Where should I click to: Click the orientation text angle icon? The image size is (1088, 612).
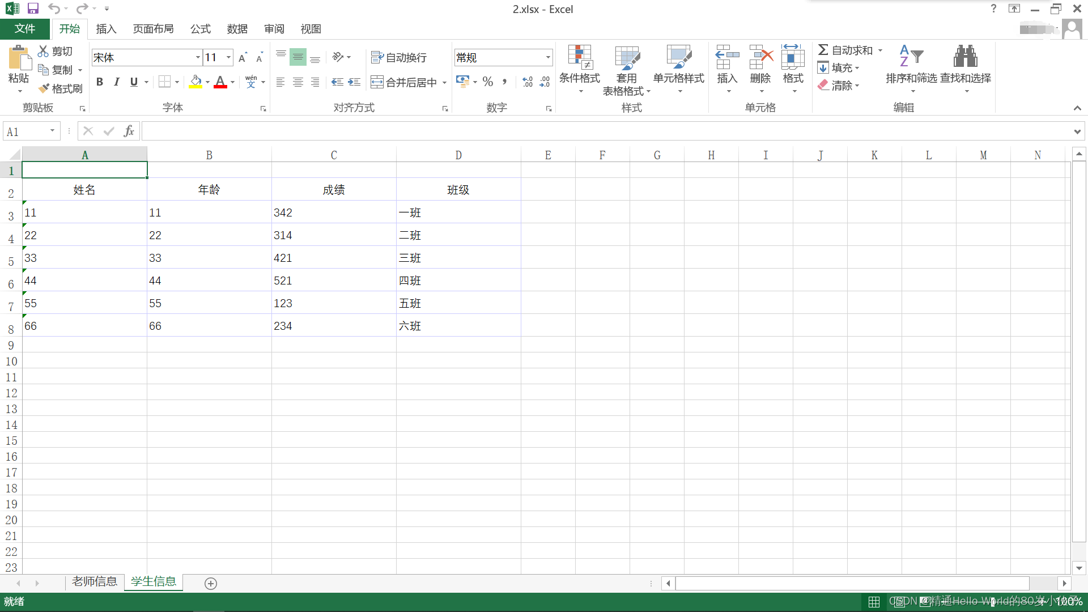pyautogui.click(x=338, y=57)
